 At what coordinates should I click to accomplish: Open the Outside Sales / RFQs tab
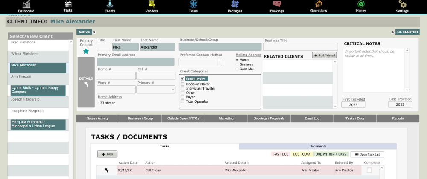click(x=183, y=118)
